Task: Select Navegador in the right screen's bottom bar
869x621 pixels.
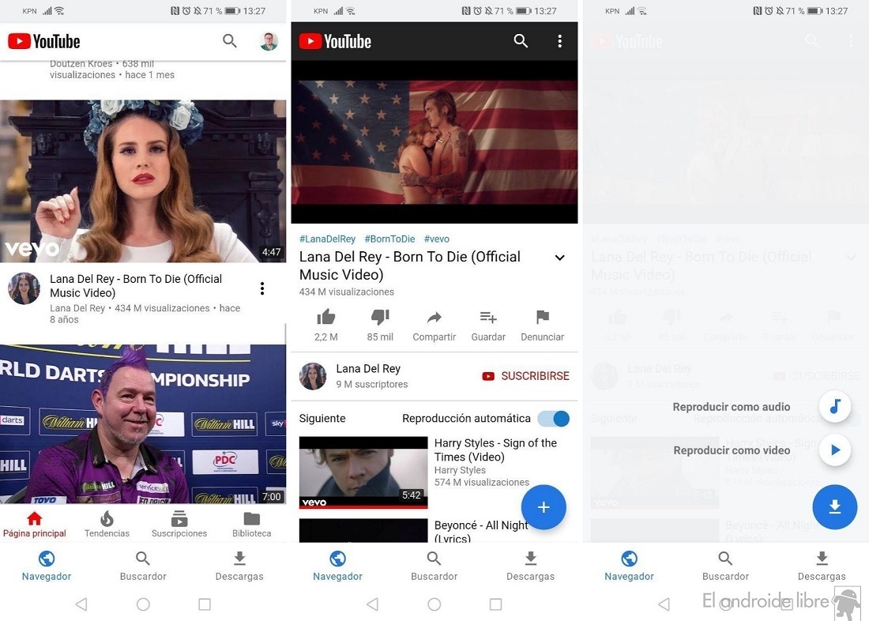Action: coord(629,566)
